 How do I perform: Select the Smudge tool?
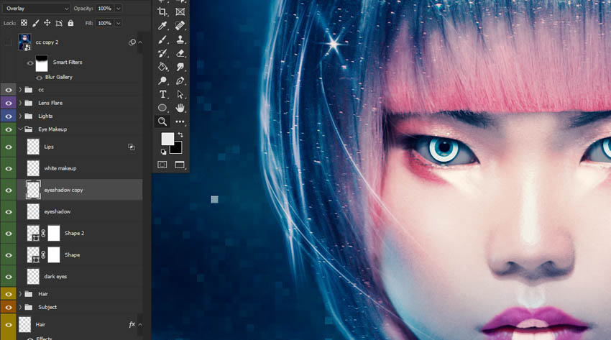pyautogui.click(x=180, y=67)
